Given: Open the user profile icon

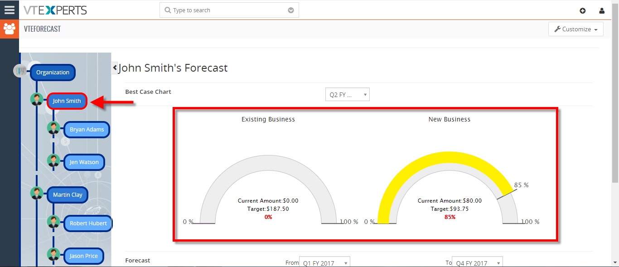Looking at the screenshot, I should (x=602, y=11).
